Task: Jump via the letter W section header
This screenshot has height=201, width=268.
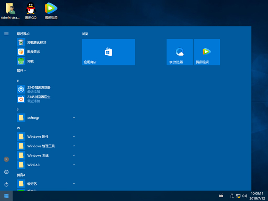Action: click(x=18, y=128)
